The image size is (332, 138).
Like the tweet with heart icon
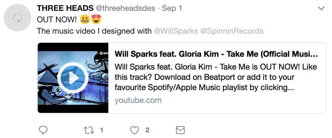(134, 130)
